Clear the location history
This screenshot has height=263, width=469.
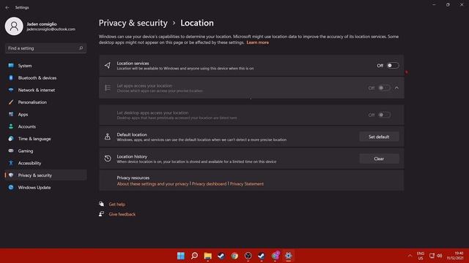tap(379, 159)
